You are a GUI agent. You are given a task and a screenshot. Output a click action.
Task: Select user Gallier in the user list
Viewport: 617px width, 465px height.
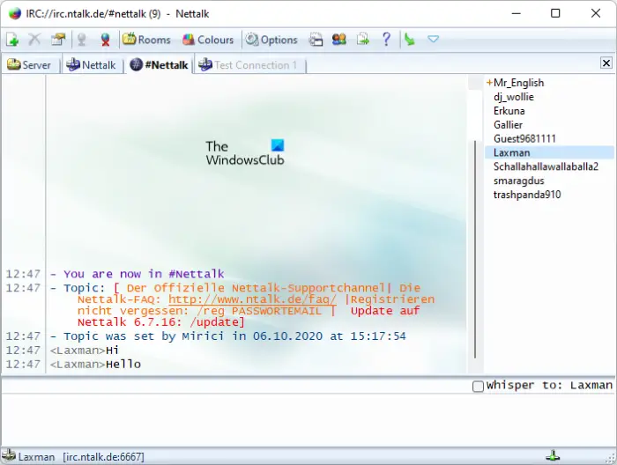(x=508, y=124)
